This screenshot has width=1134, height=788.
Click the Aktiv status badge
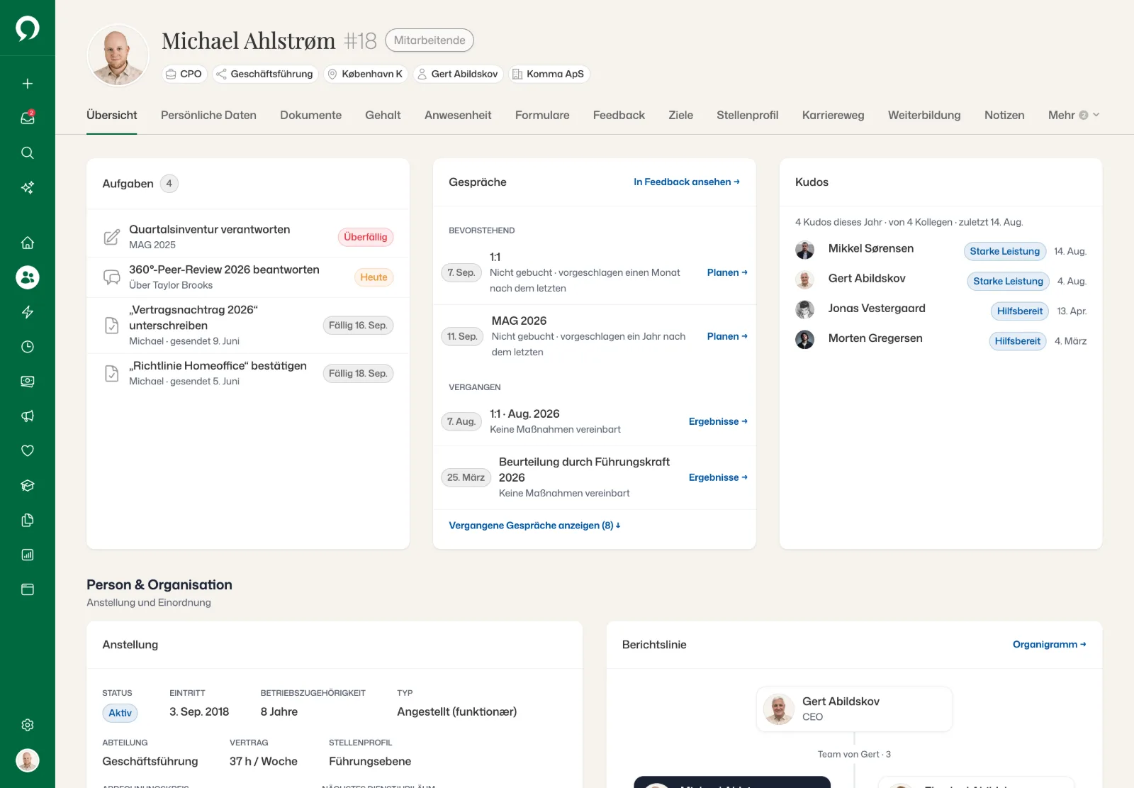(x=120, y=713)
